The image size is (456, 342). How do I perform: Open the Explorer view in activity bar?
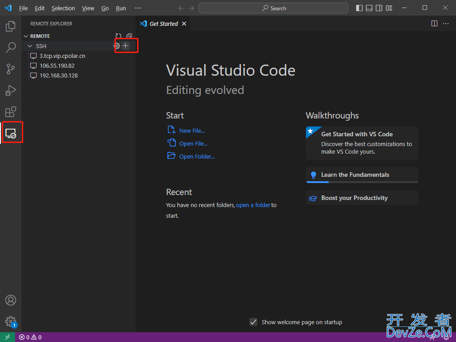(11, 26)
